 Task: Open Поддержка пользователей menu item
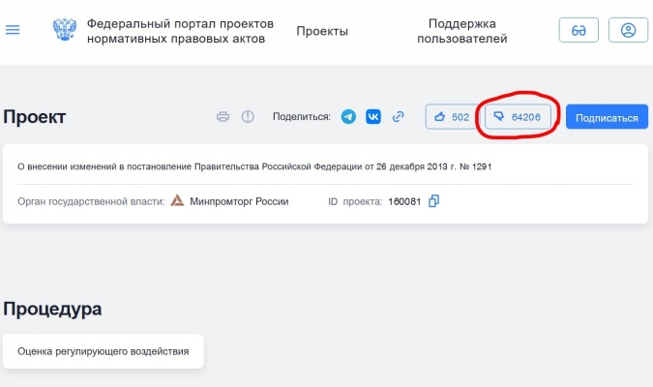(461, 31)
